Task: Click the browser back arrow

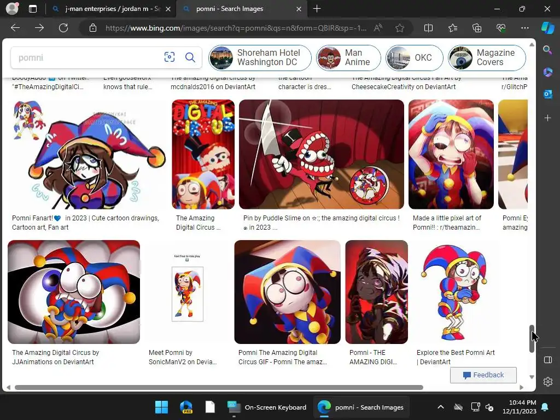Action: coord(15,28)
